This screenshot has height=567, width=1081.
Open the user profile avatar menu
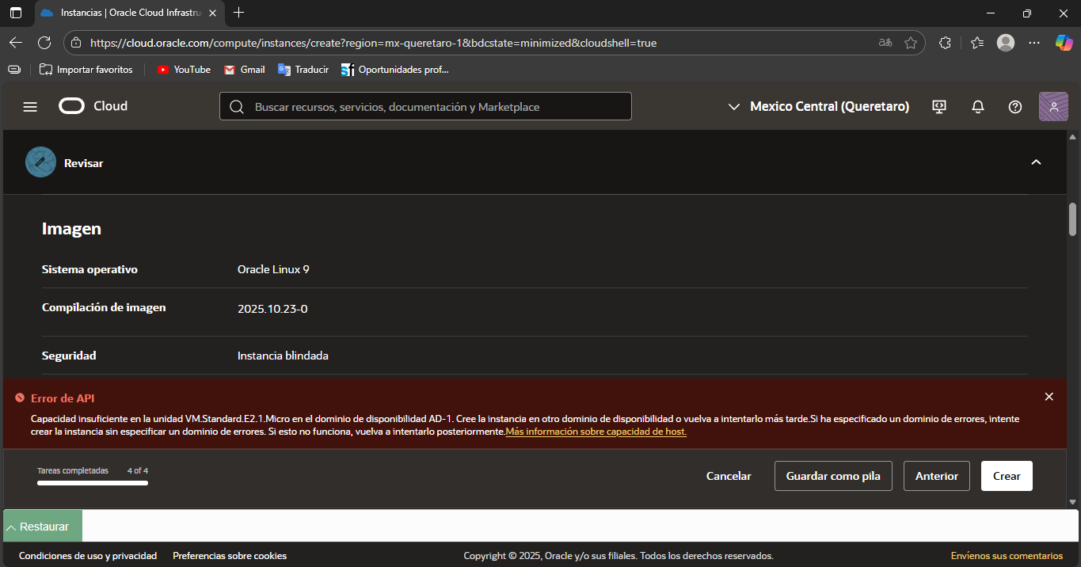1053,106
